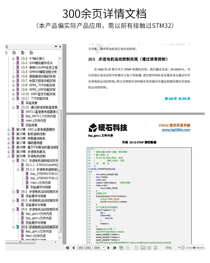This screenshot has height=263, width=210.
Task: Open the www.ing10bbs.com link
Action: pos(176,130)
